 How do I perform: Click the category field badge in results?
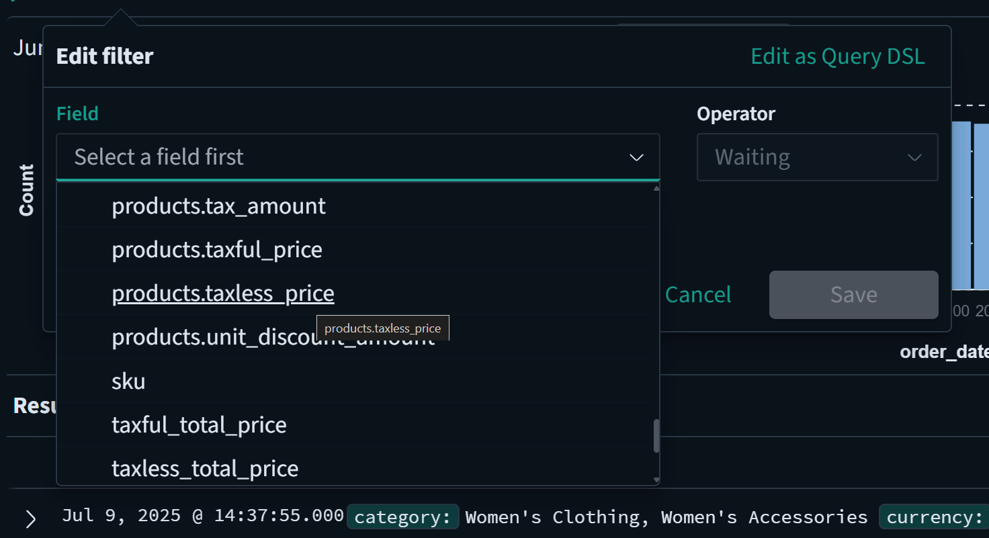pyautogui.click(x=402, y=517)
